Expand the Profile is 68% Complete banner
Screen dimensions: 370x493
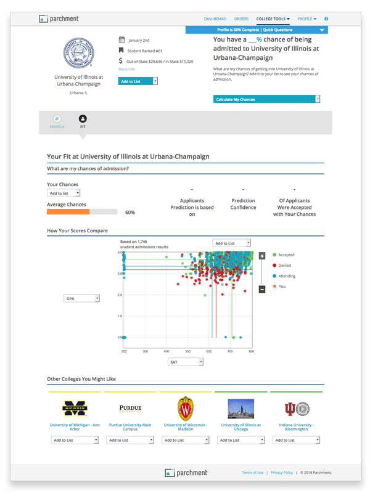pos(321,30)
